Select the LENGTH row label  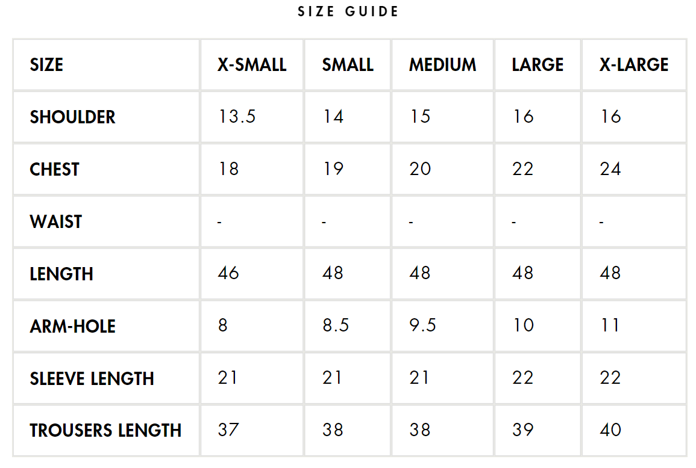tap(61, 274)
